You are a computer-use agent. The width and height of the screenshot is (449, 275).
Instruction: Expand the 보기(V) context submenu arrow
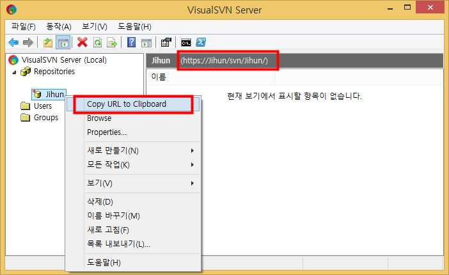[193, 183]
